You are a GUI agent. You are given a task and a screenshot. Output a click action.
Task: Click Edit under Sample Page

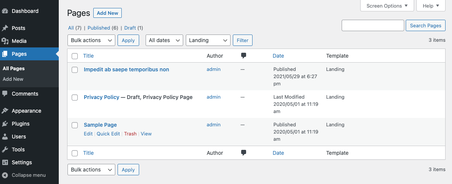click(88, 134)
